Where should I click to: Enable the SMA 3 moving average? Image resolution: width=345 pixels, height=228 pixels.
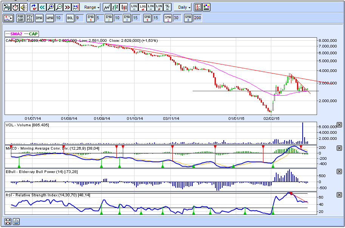pos(188,18)
